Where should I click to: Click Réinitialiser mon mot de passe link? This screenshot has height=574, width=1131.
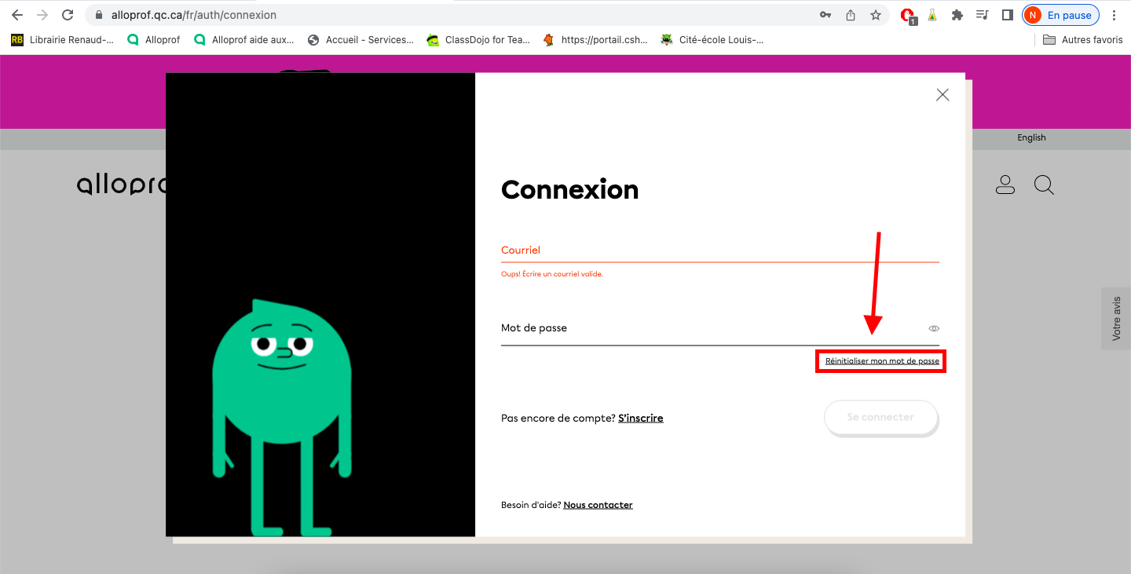click(x=881, y=361)
